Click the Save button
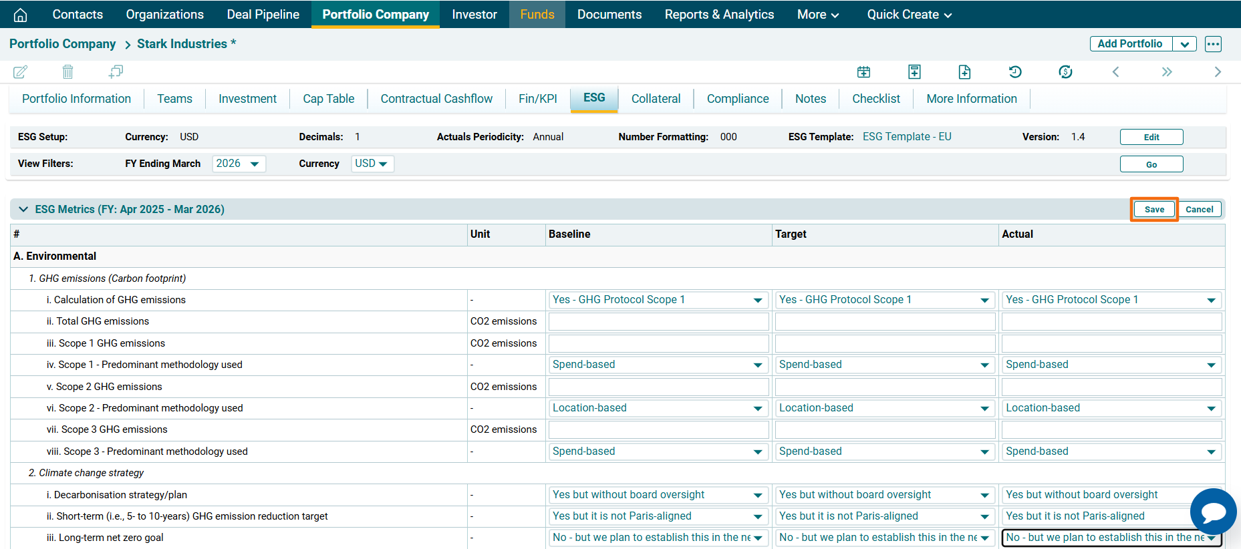 click(x=1153, y=209)
